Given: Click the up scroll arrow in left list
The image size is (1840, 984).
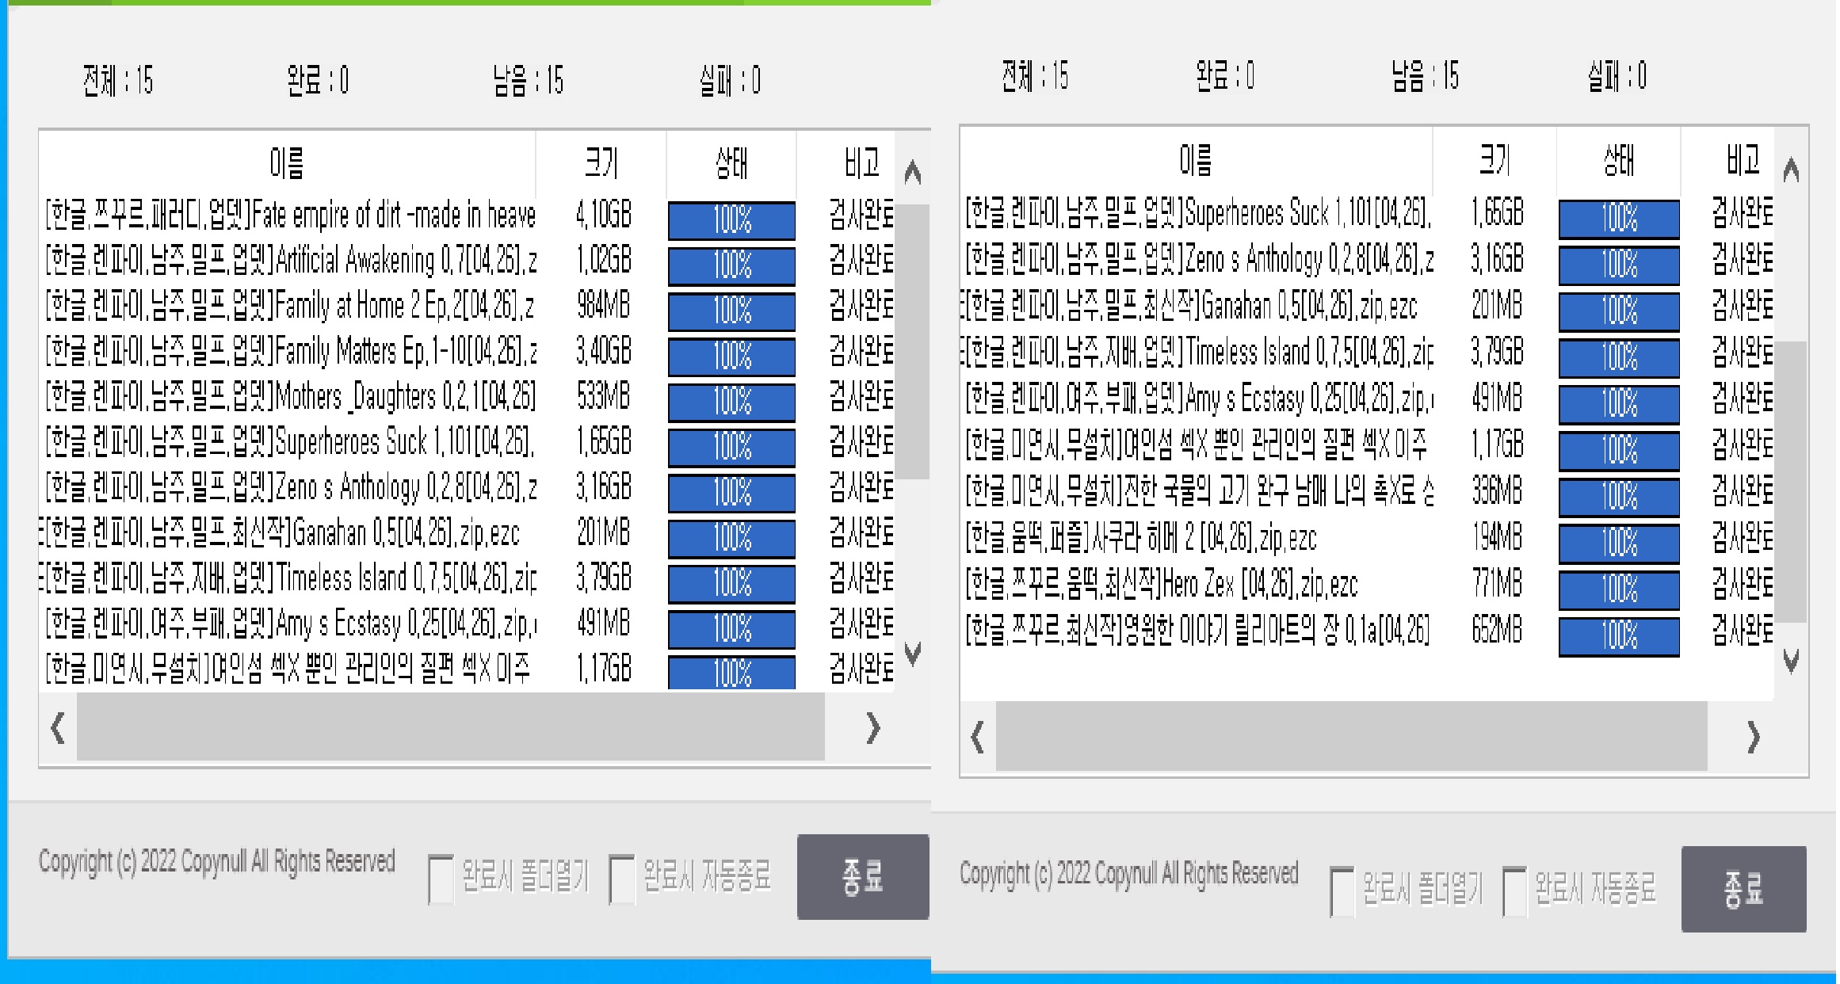Looking at the screenshot, I should coord(912,172).
